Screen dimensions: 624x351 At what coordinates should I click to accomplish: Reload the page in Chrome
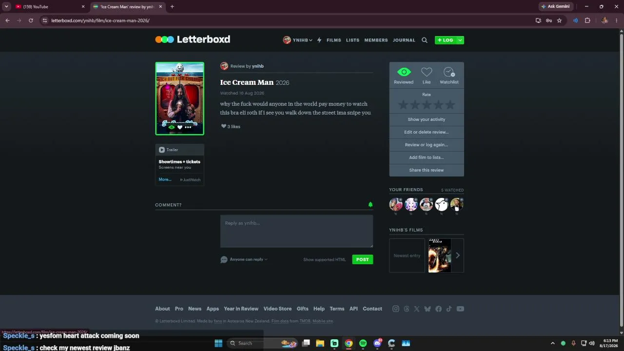(x=31, y=20)
